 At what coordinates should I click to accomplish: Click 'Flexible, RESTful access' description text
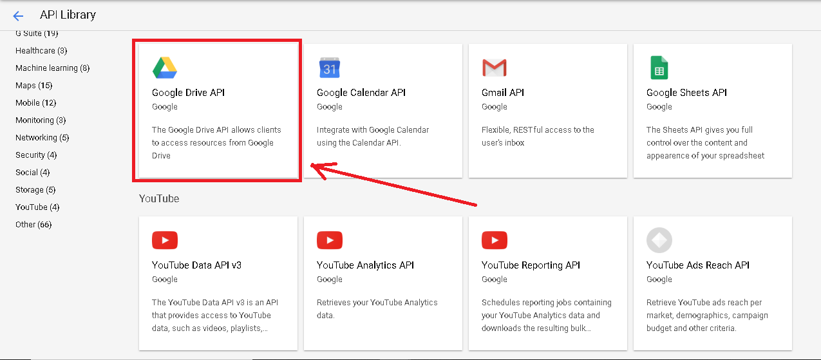pos(538,137)
